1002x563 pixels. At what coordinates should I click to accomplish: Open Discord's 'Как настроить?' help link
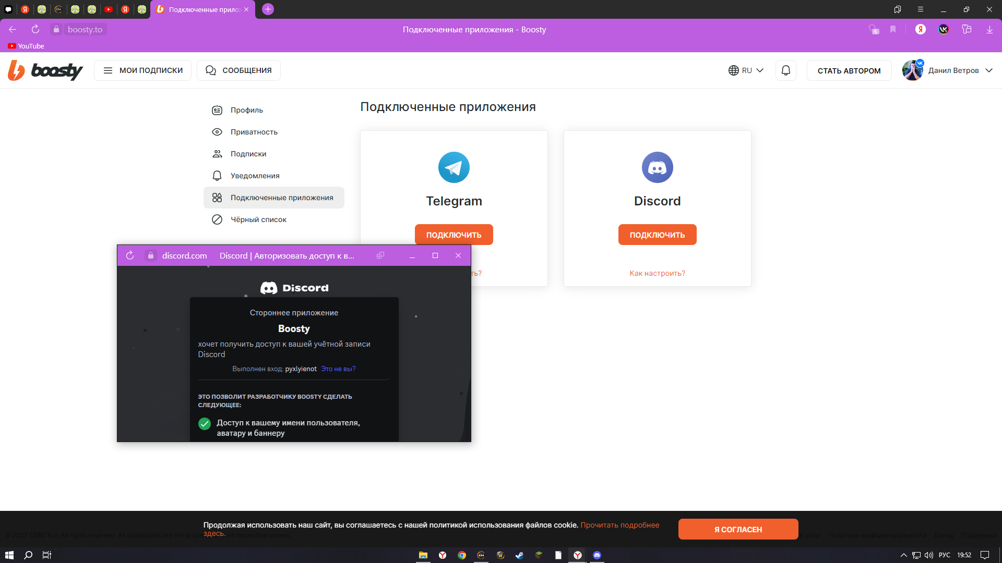click(657, 273)
